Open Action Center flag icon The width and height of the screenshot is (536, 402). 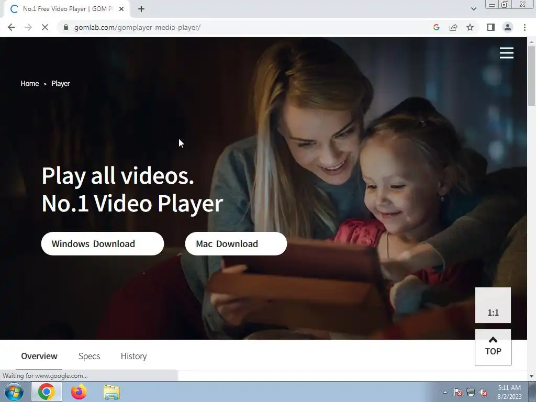(x=457, y=393)
